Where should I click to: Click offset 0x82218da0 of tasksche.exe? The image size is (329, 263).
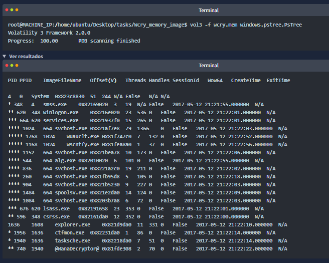point(117,240)
